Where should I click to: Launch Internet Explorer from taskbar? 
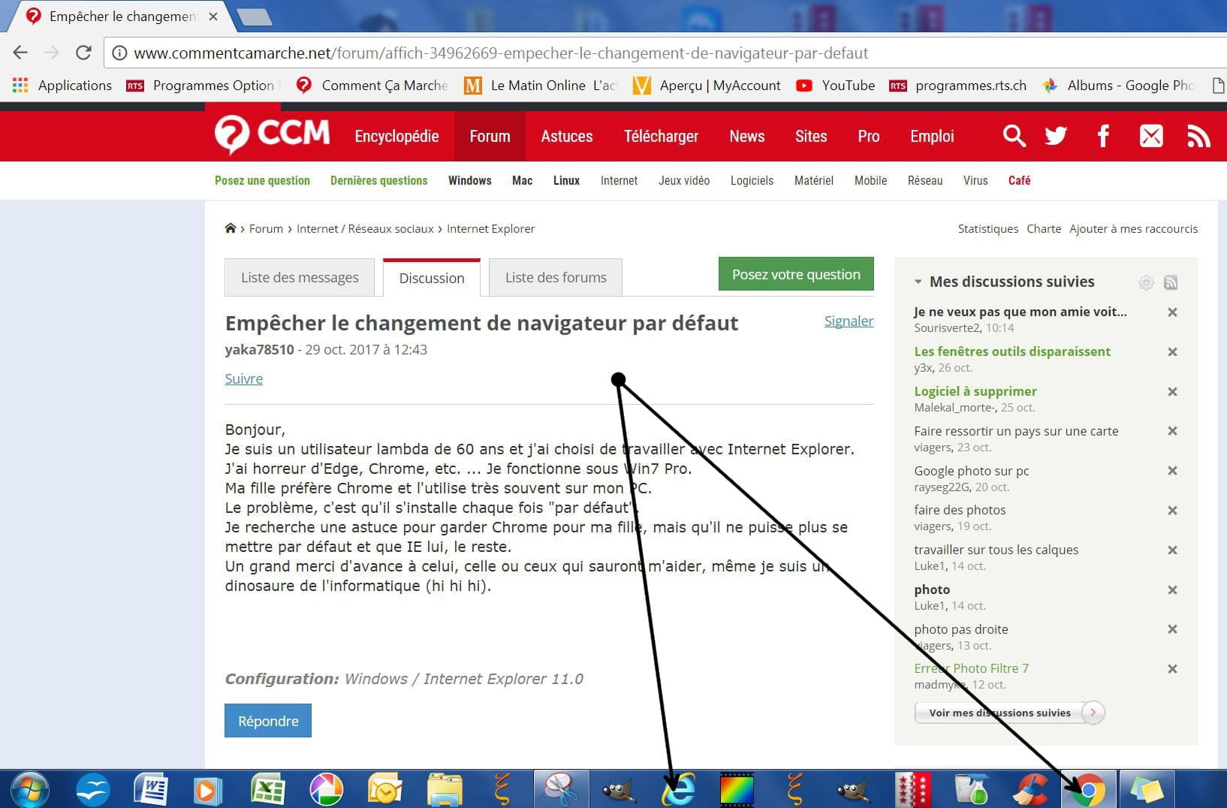coord(678,790)
